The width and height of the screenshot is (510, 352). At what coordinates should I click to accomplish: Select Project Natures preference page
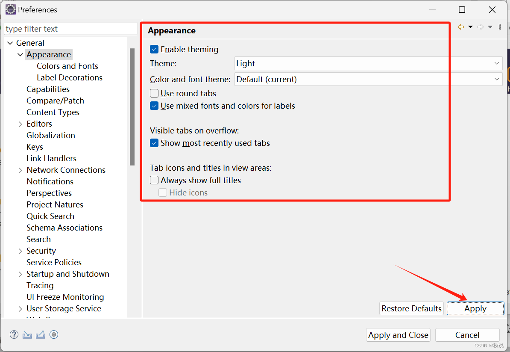(55, 205)
